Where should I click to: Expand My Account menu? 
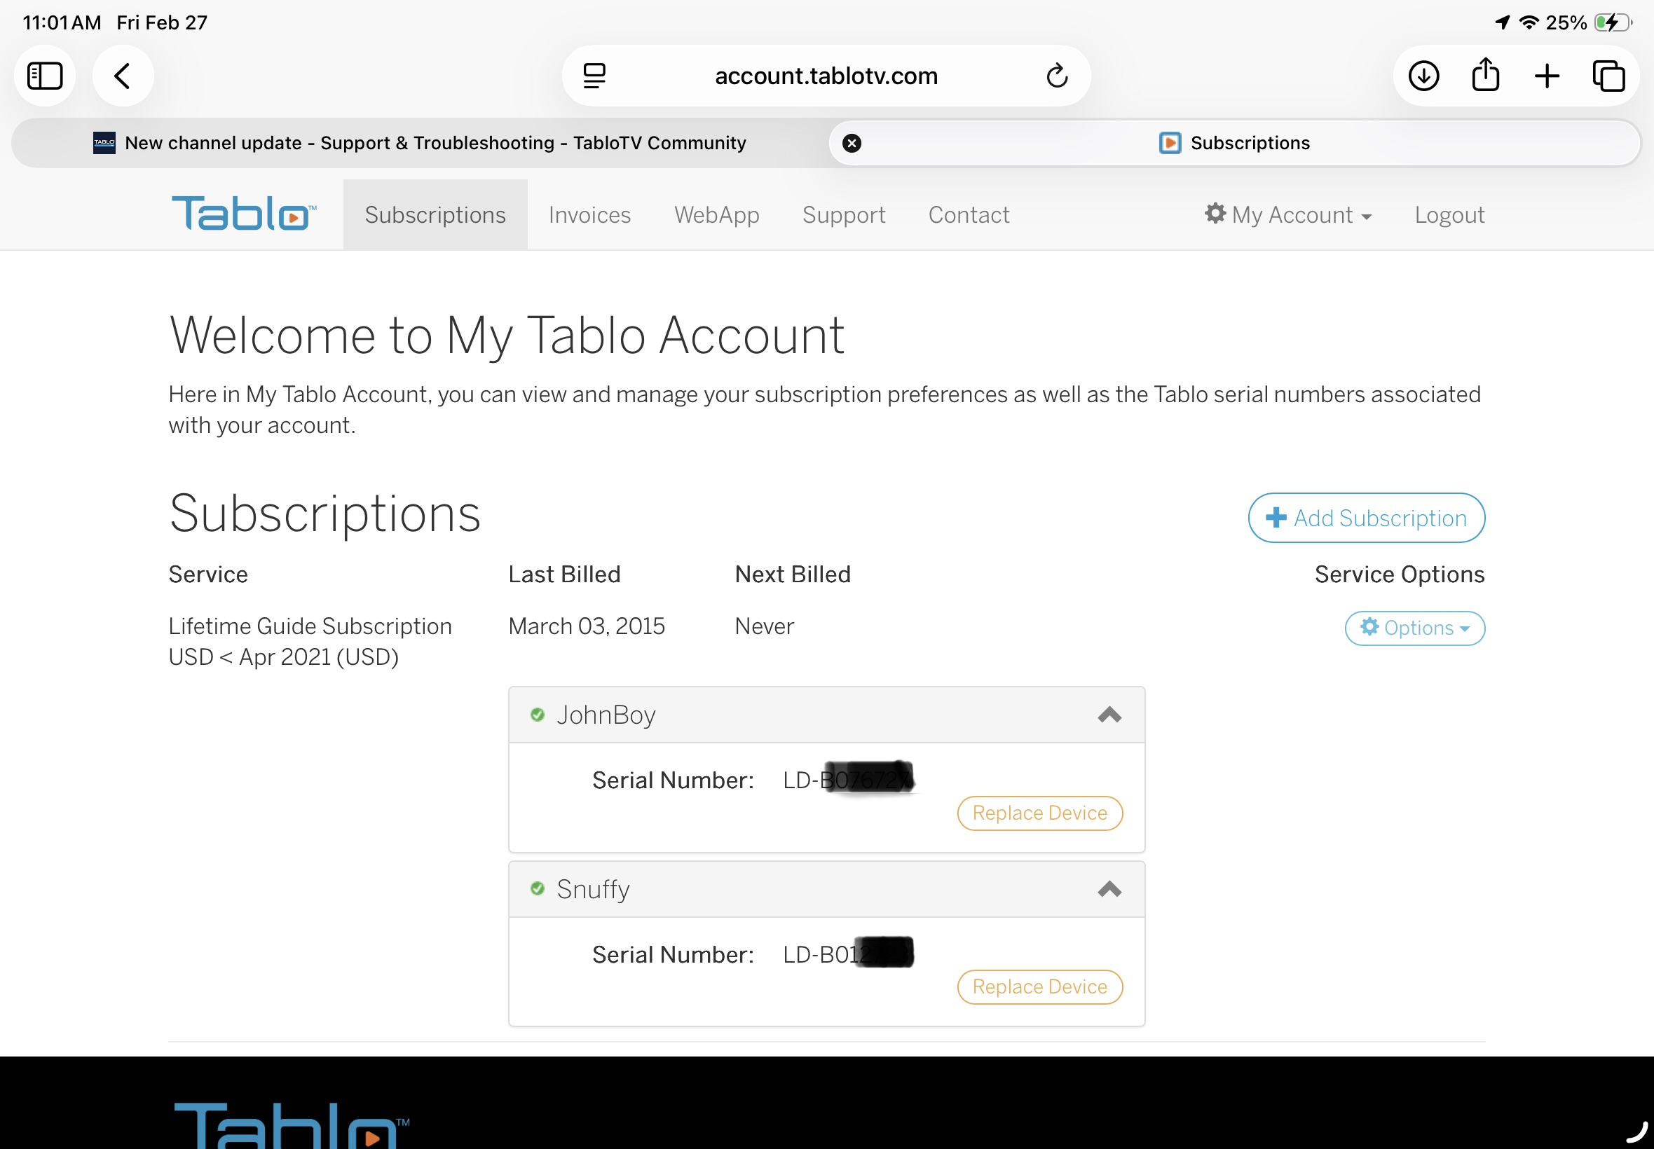(1289, 214)
